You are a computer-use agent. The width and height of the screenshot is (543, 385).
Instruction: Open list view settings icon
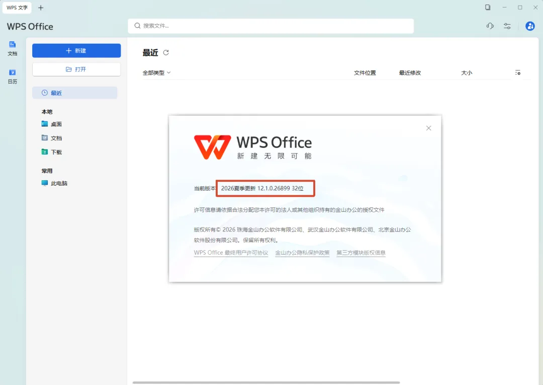pos(518,73)
